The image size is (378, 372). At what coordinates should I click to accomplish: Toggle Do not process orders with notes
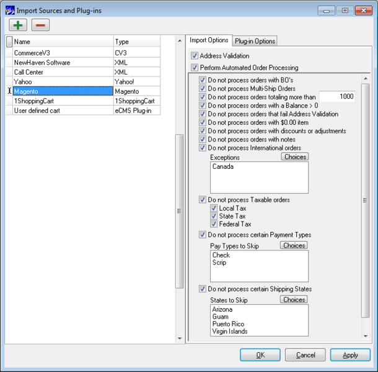coord(202,139)
